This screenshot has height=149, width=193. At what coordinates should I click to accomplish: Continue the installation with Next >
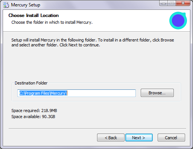(x=139, y=138)
